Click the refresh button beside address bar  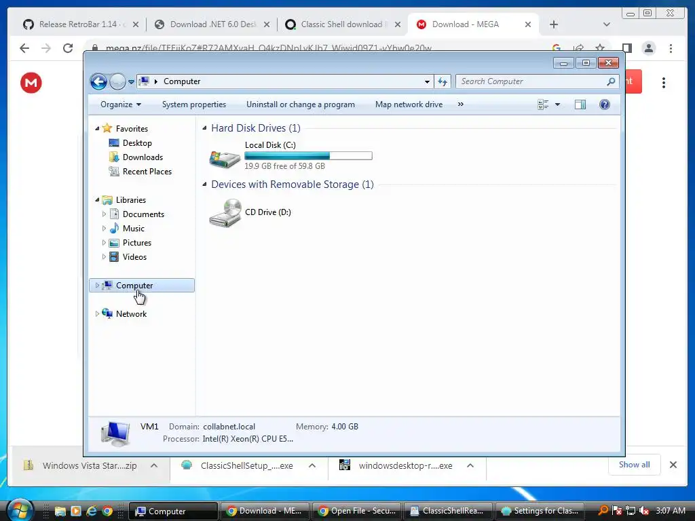(x=443, y=81)
